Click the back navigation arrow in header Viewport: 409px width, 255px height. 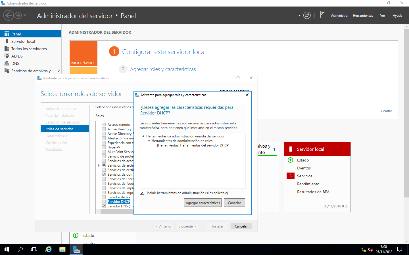[9, 15]
